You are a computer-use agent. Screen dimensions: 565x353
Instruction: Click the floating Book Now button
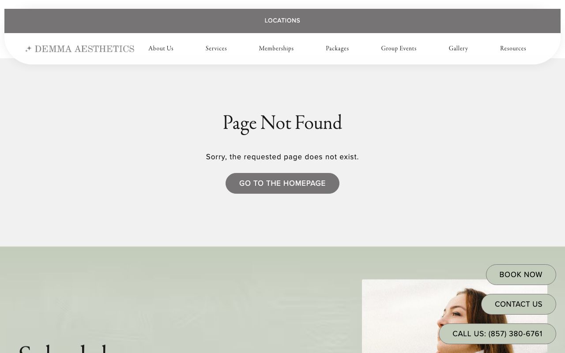[x=521, y=274]
